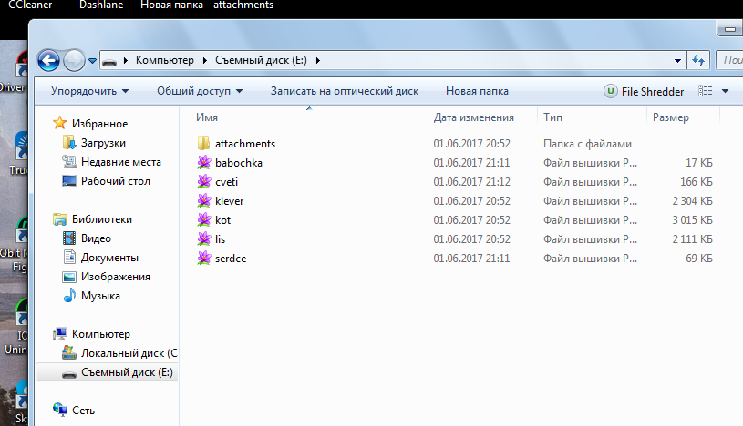Open Недавние места in navigation pane
Viewport: 743px width, 426px height.
click(x=121, y=162)
